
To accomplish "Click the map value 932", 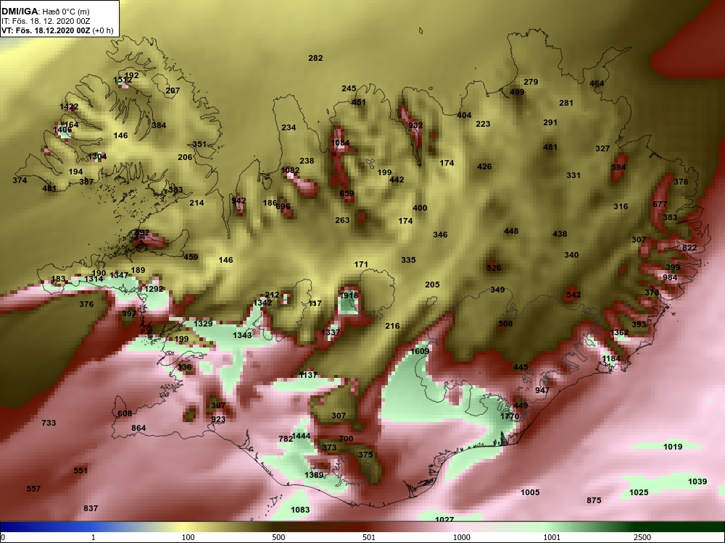I will [415, 125].
